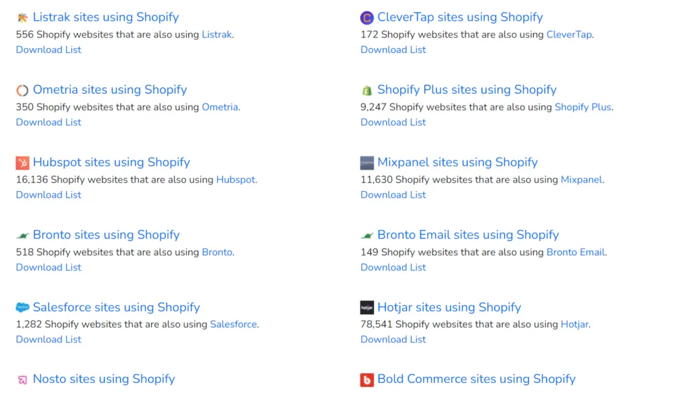Download List for Ometria sites
The height and width of the screenshot is (403, 684).
coord(49,122)
